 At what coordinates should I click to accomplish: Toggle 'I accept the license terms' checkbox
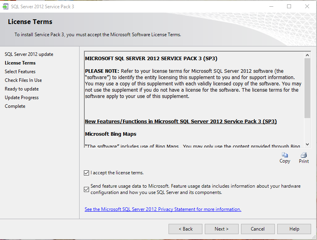coord(86,173)
